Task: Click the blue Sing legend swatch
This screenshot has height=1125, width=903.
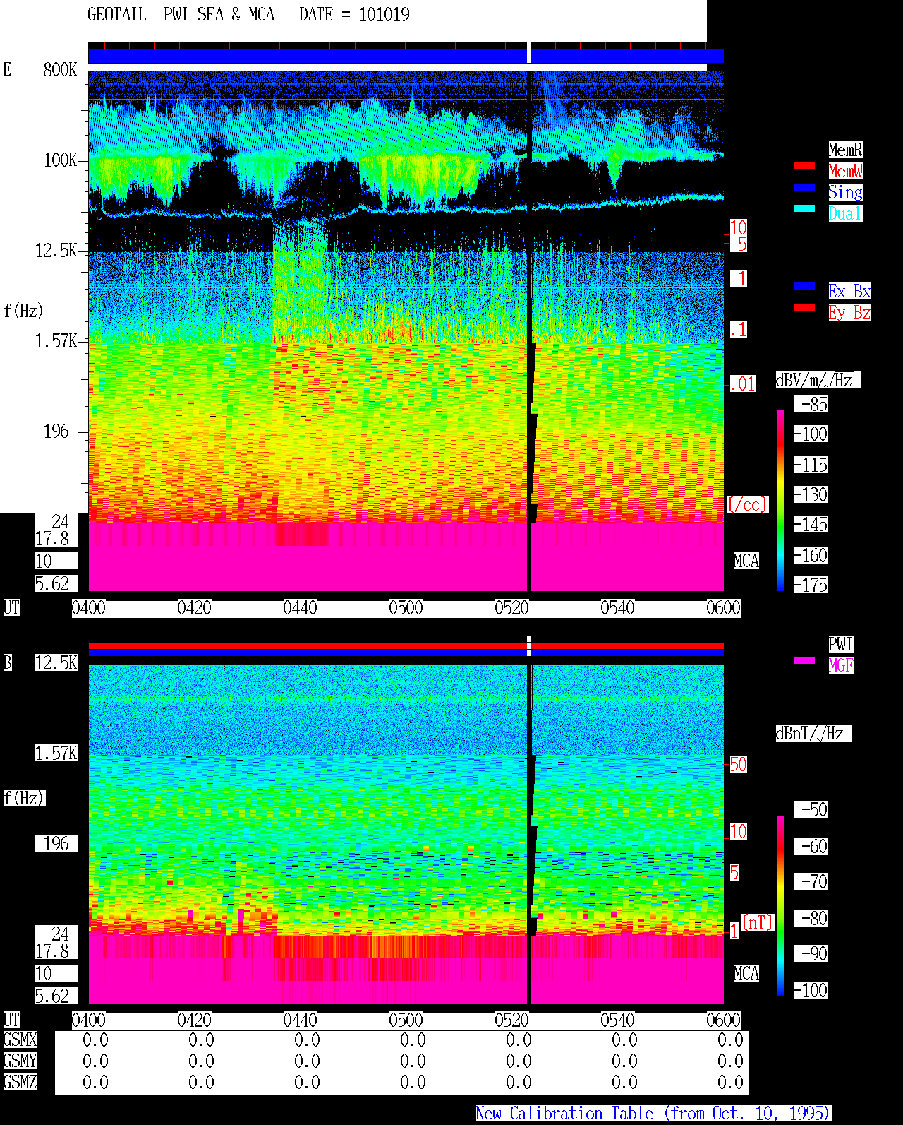Action: (x=804, y=187)
